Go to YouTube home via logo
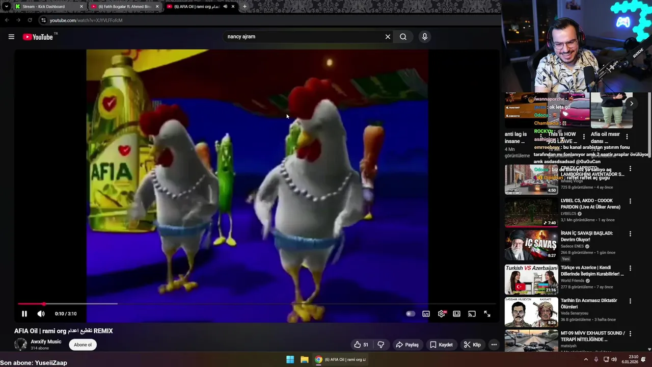Viewport: 652px width, 367px height. pos(38,37)
